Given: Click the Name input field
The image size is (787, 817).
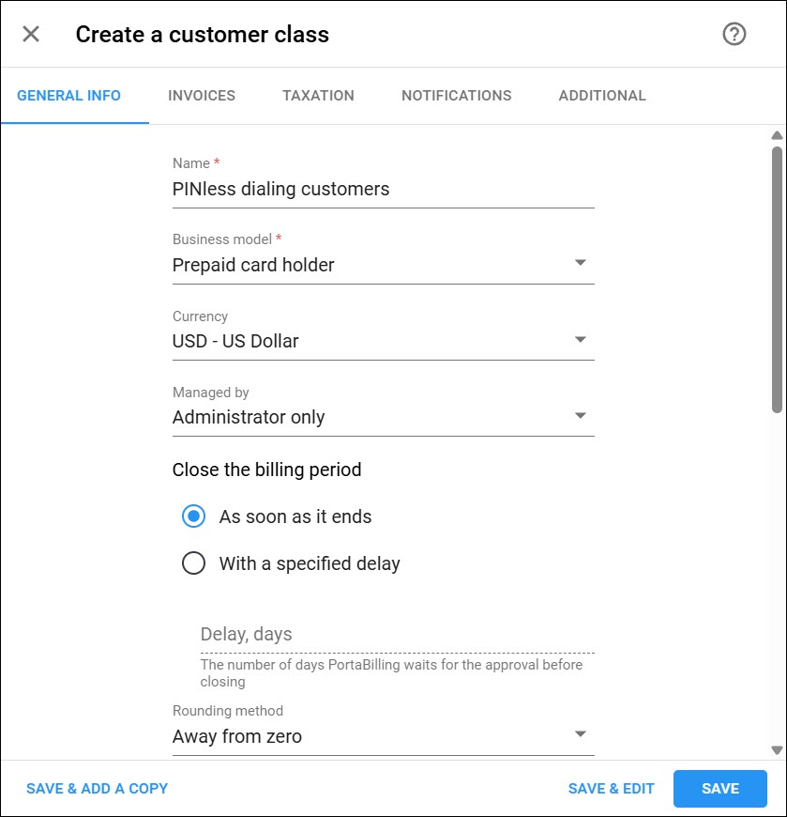Looking at the screenshot, I should click(x=383, y=189).
